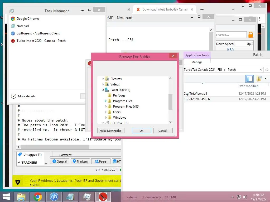Collapse TRACKERS section in qBittorrent
Image resolution: width=270 pixels, height=202 pixels.
tap(19, 162)
